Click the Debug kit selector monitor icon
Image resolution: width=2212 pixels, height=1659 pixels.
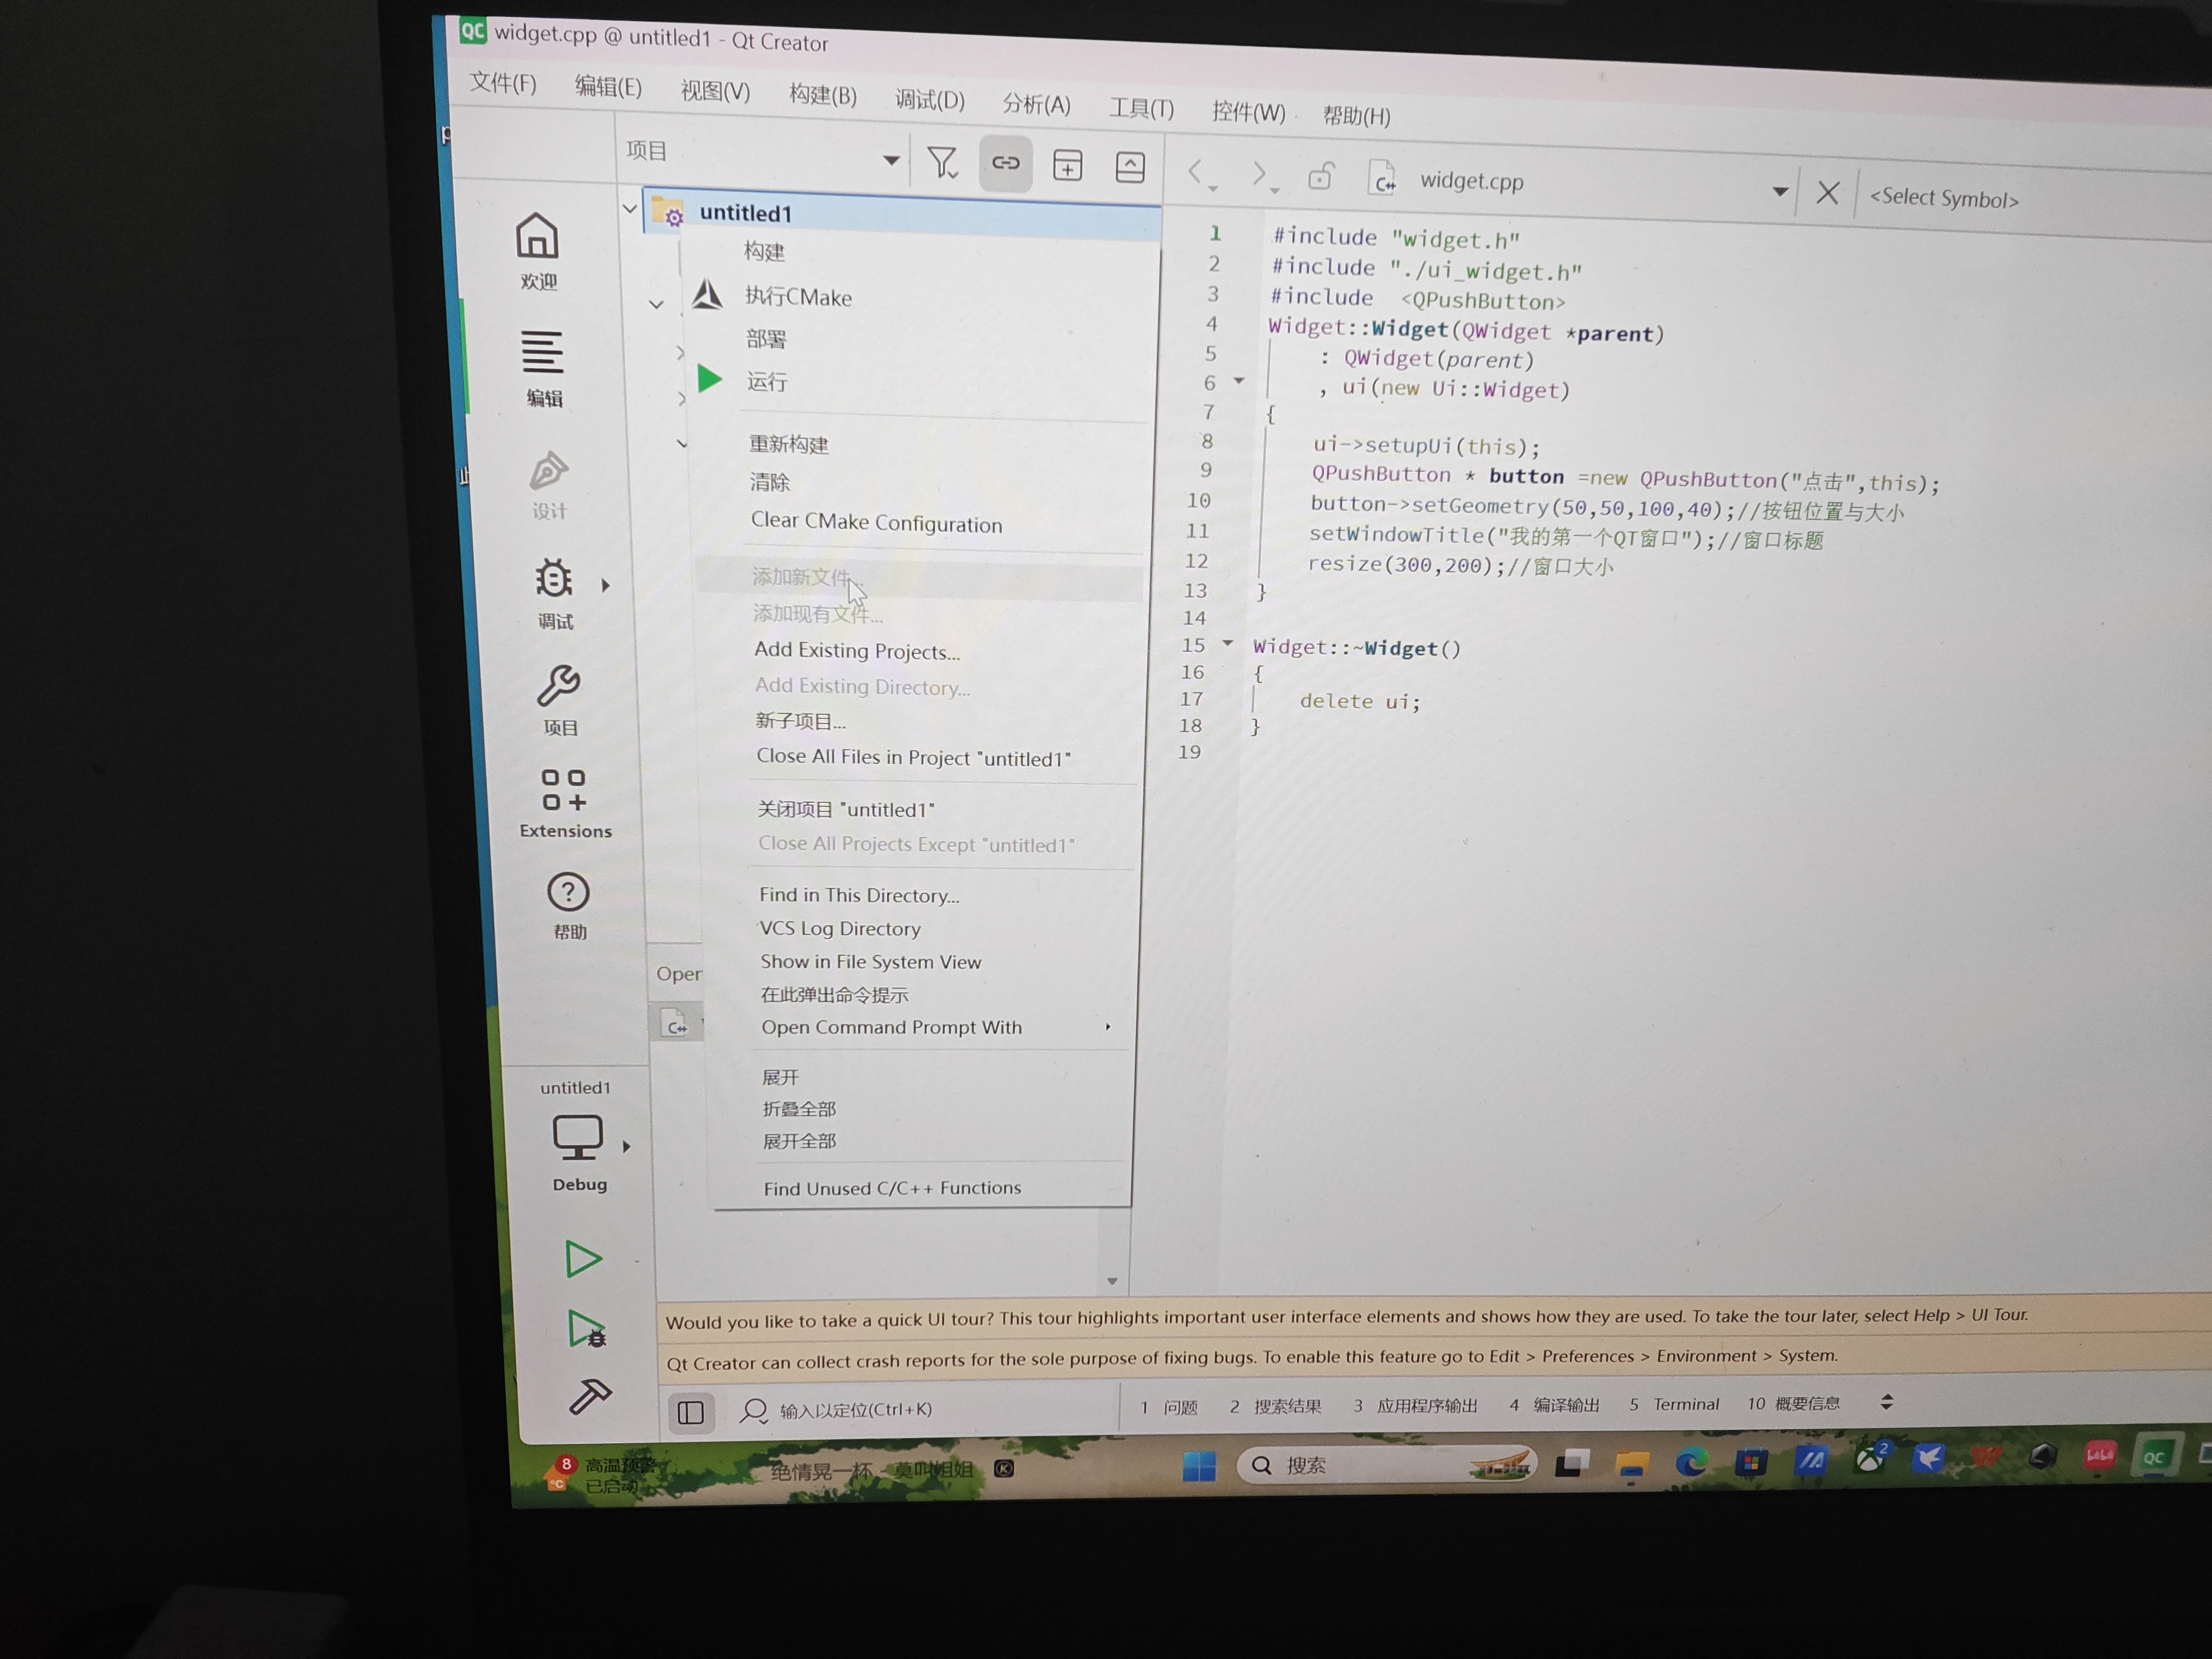[x=577, y=1137]
